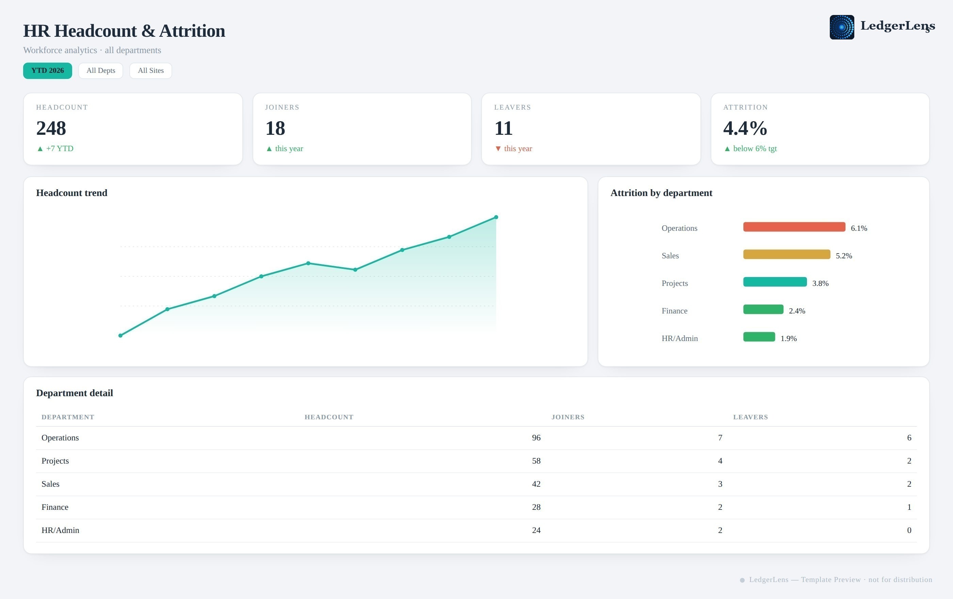
Task: Select the Sales row in Department detail
Action: pyautogui.click(x=476, y=484)
